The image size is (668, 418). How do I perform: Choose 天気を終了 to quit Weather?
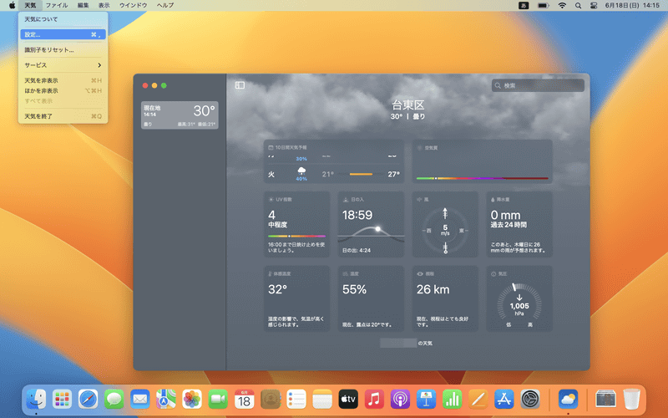pyautogui.click(x=63, y=116)
